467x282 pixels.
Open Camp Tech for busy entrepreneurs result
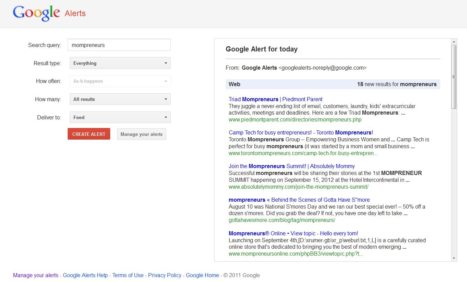(x=301, y=132)
